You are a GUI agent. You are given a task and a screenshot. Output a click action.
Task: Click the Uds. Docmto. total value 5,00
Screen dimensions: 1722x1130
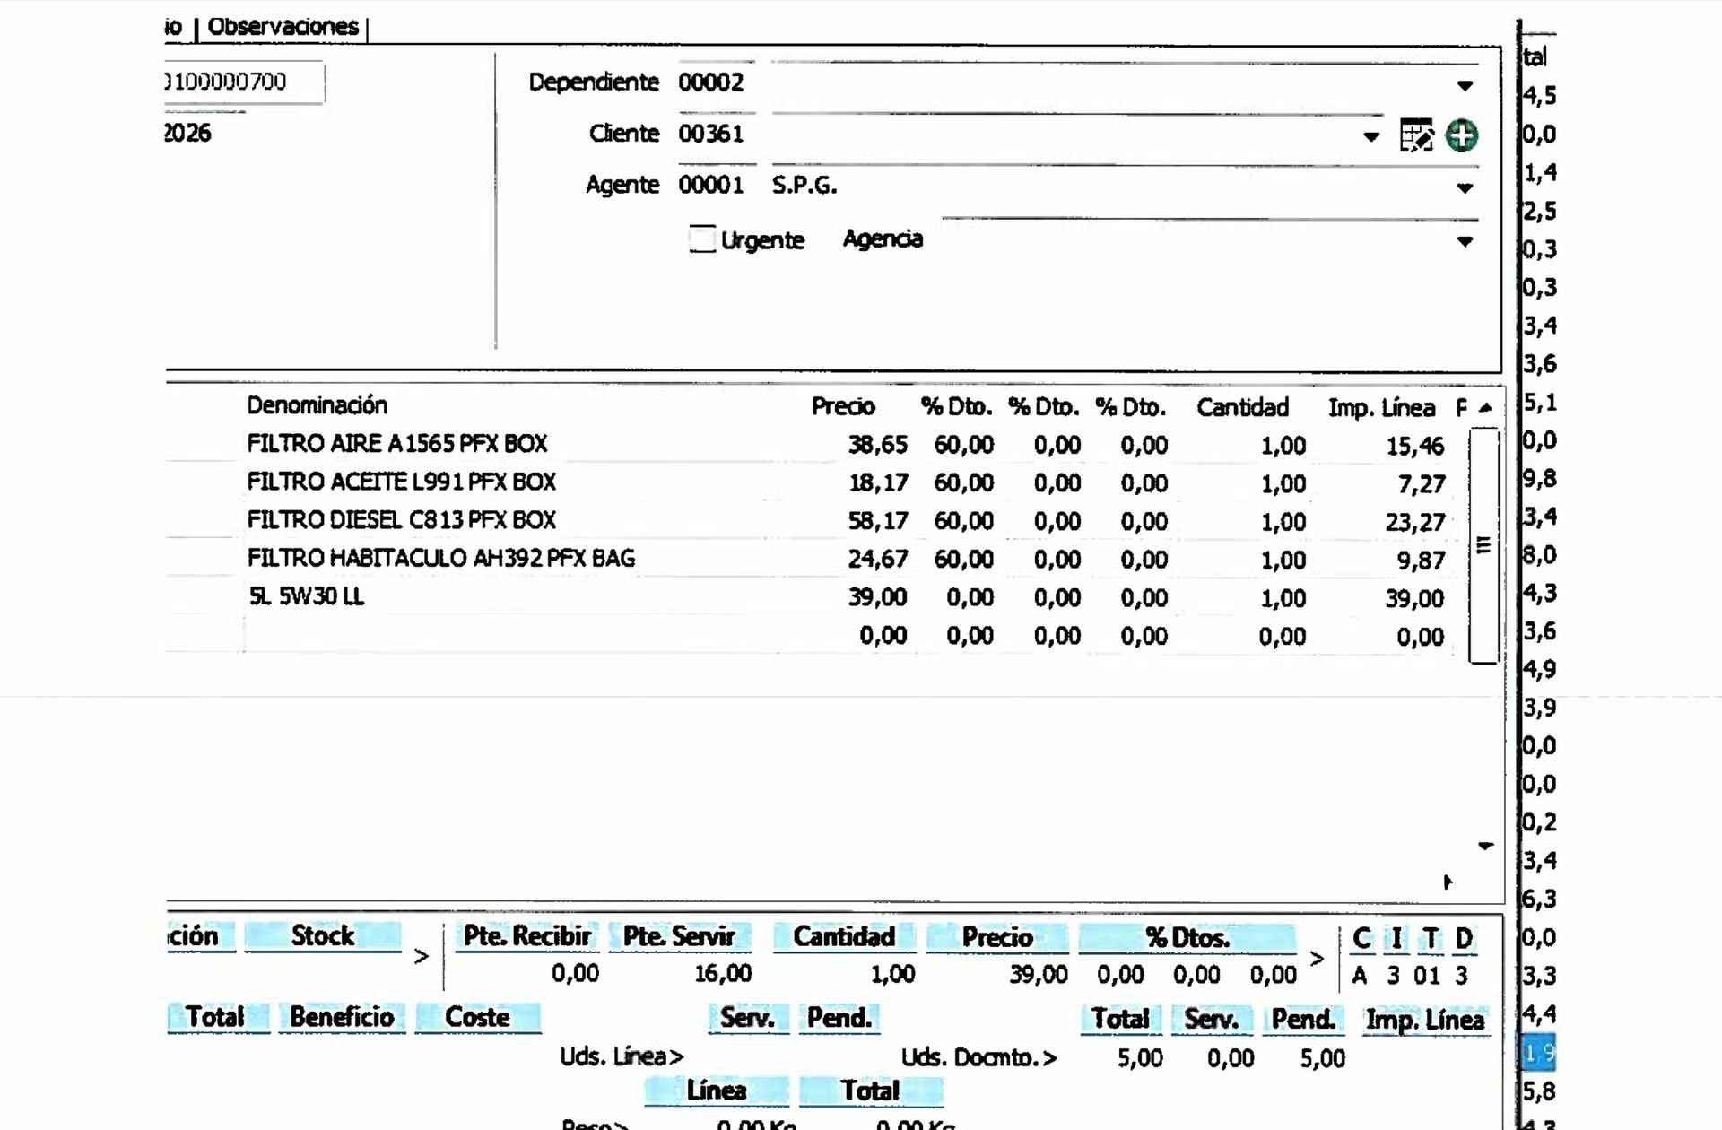(x=1140, y=1058)
